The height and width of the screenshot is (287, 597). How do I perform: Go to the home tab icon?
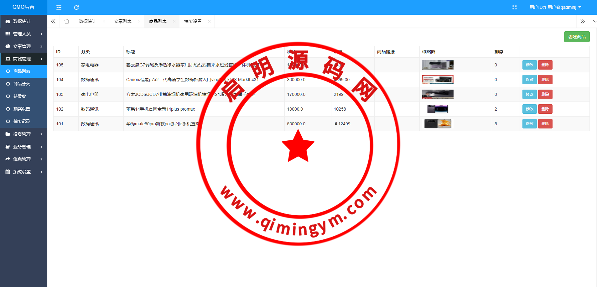[x=67, y=21]
